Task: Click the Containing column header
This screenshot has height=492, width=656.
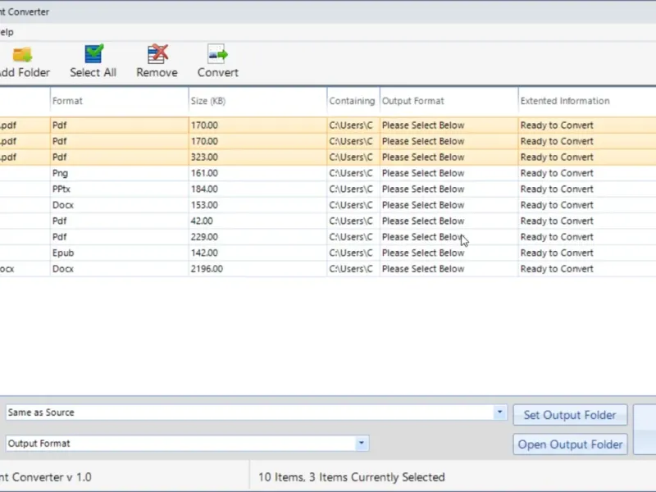Action: [x=352, y=101]
